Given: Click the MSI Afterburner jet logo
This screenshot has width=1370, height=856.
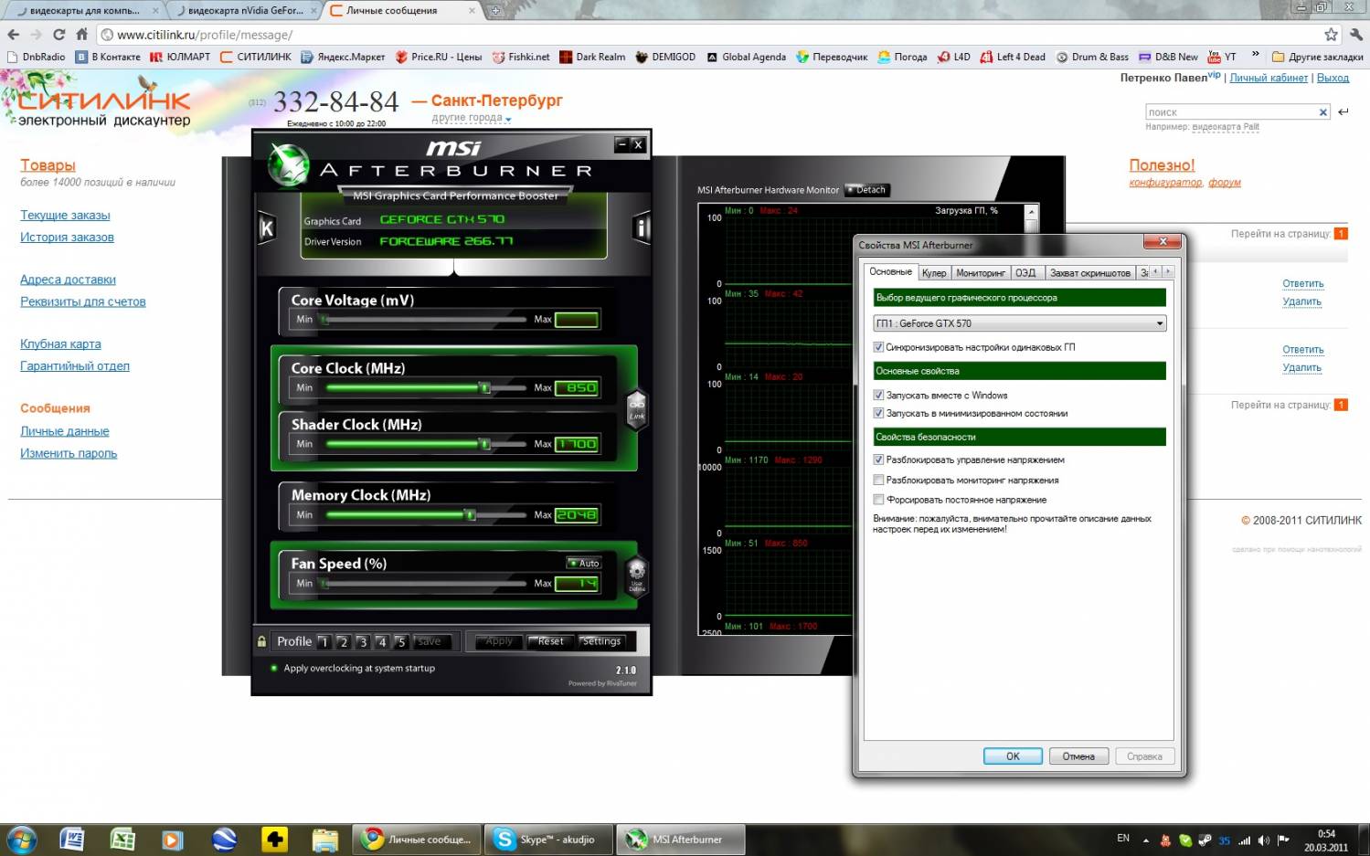Looking at the screenshot, I should point(289,164).
